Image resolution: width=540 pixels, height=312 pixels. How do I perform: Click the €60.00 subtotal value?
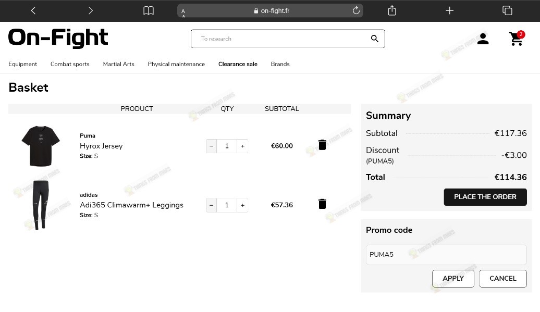281,146
